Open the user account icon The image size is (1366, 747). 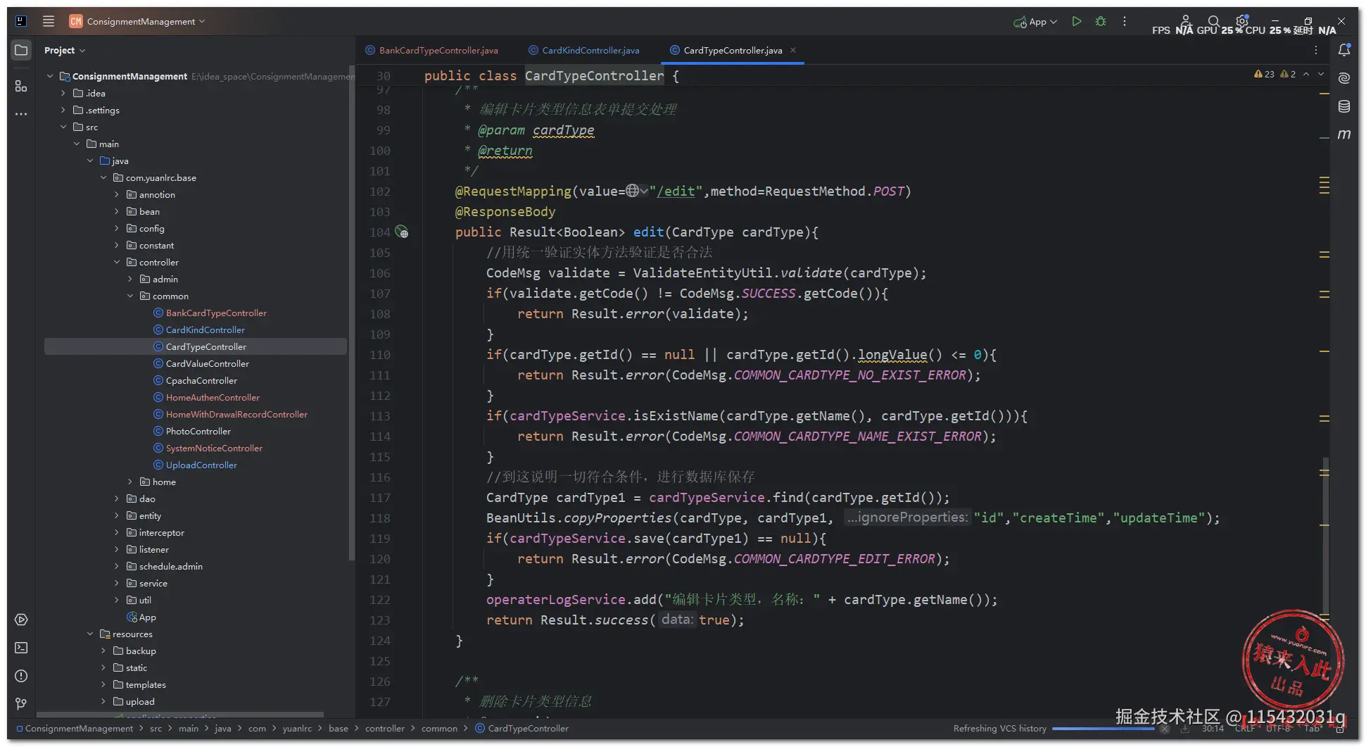click(1186, 21)
